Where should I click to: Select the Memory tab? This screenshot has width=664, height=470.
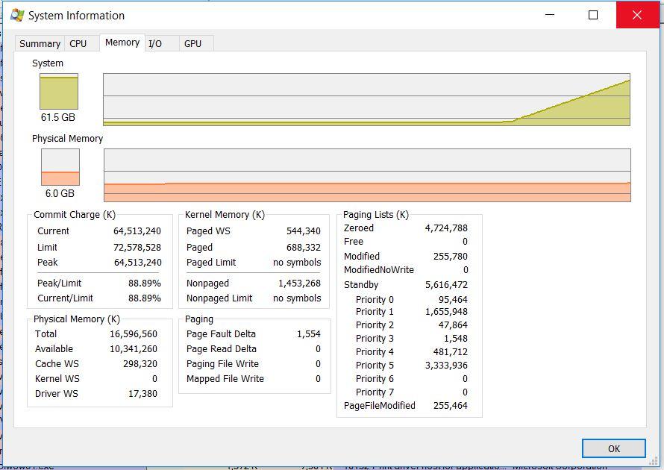tap(122, 43)
